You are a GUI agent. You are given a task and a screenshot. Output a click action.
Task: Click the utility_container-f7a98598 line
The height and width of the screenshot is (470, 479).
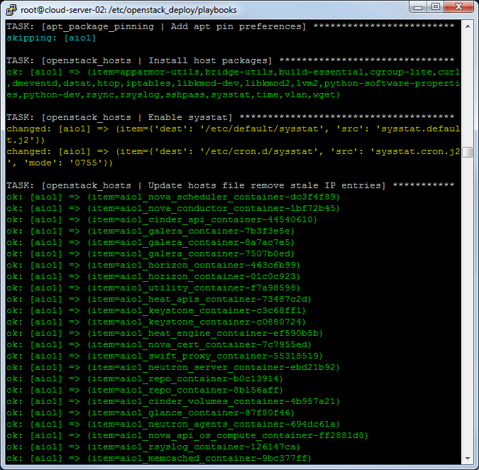[x=153, y=288]
